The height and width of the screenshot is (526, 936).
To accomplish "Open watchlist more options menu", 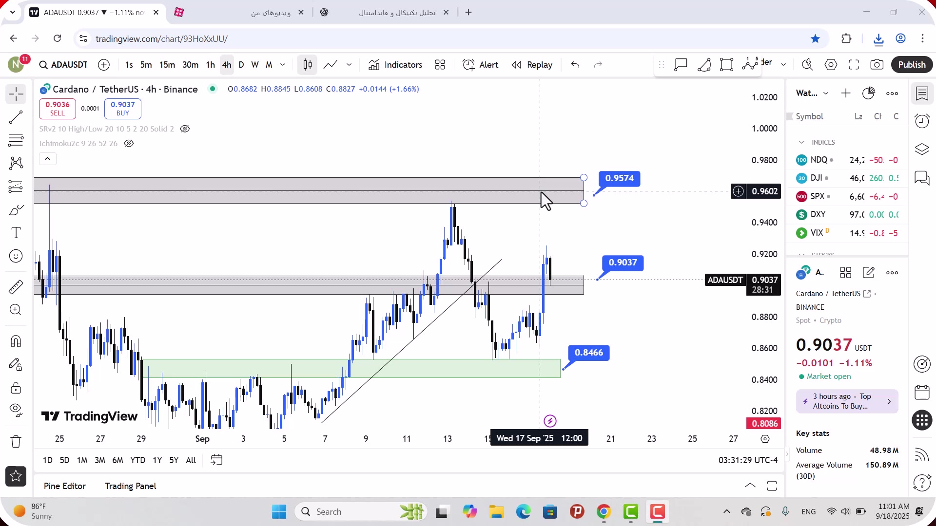I will click(892, 94).
